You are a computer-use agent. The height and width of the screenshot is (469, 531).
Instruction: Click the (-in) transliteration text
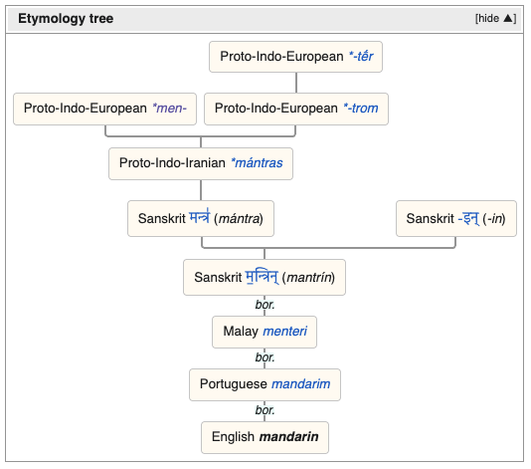[494, 219]
